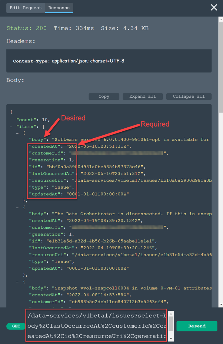223x344 pixels.
Task: Click the "Body:" label
Action: tap(15, 80)
